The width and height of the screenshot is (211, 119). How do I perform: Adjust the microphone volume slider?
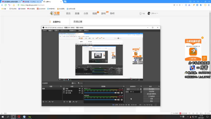tap(100, 93)
